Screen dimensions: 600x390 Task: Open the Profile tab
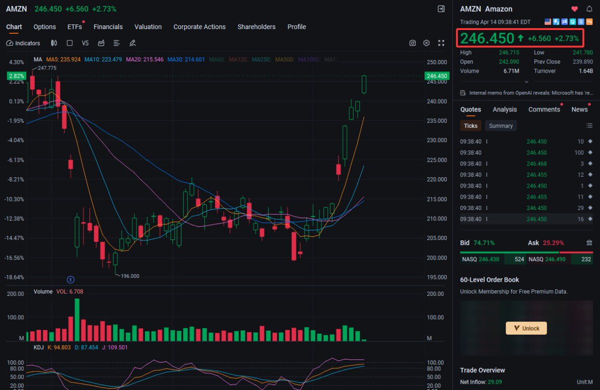coord(296,27)
